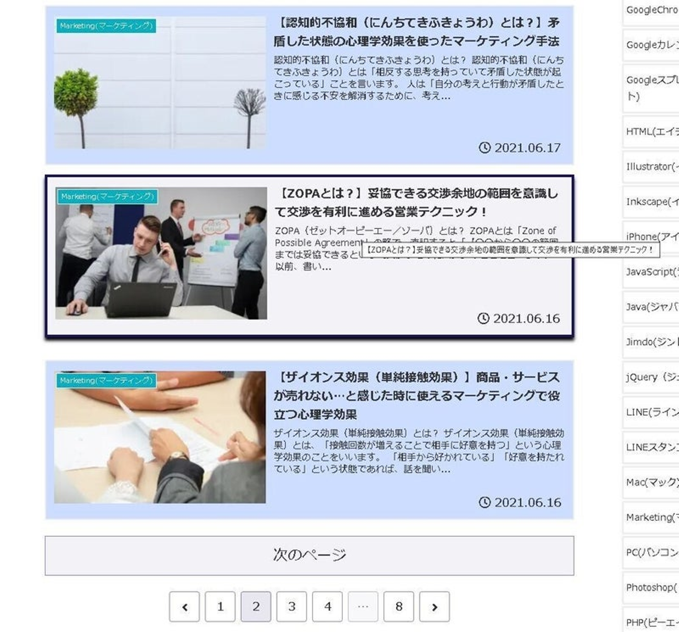Go to next page arrow in pagination
The height and width of the screenshot is (632, 679).
pyautogui.click(x=434, y=607)
